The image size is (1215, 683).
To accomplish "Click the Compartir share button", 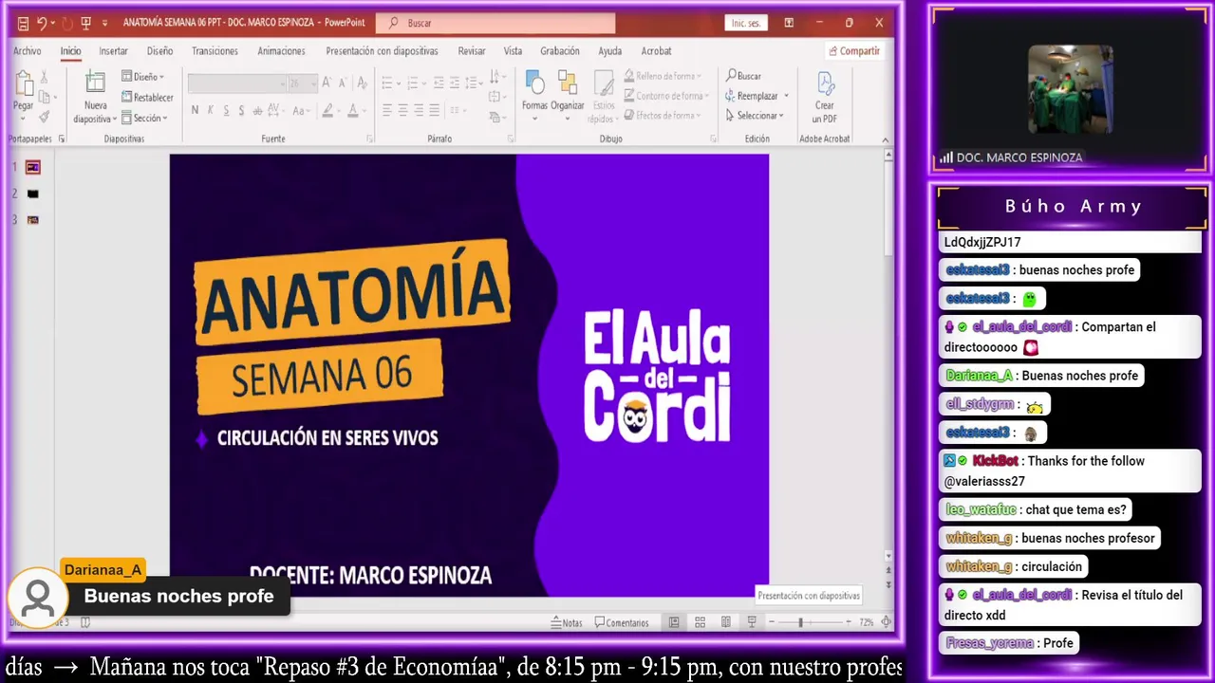I will pos(854,51).
